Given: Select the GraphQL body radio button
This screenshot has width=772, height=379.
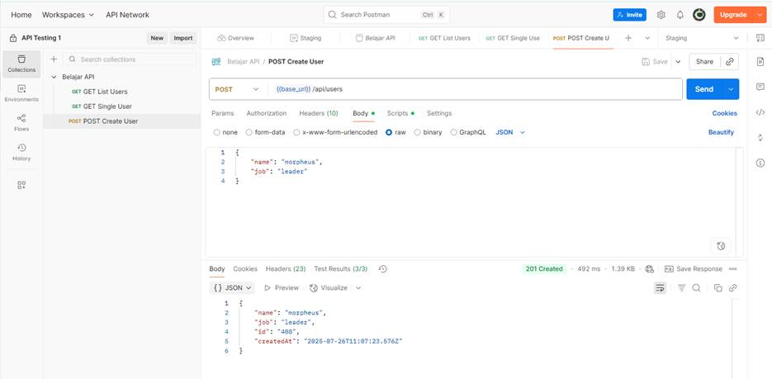Looking at the screenshot, I should click(452, 132).
